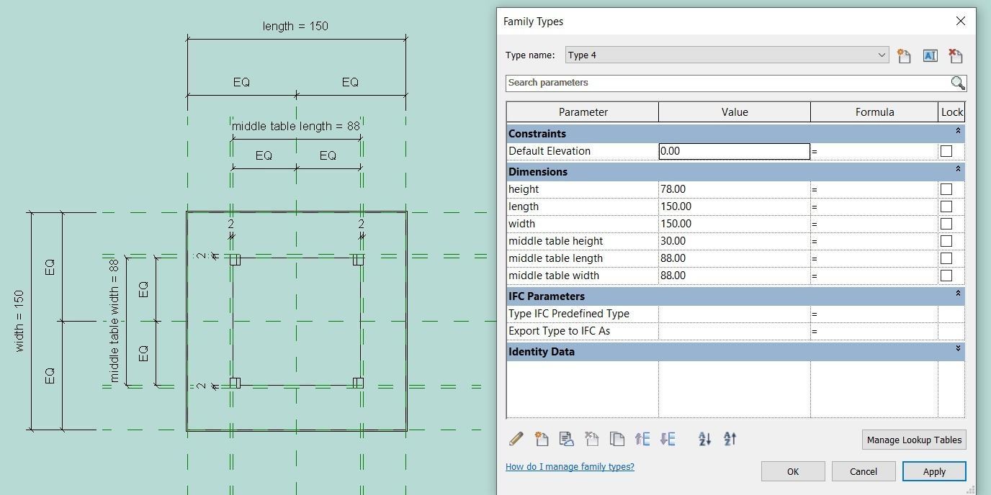Viewport: 991px width, 495px height.
Task: Click middle table width value 88.00
Action: tap(735, 276)
